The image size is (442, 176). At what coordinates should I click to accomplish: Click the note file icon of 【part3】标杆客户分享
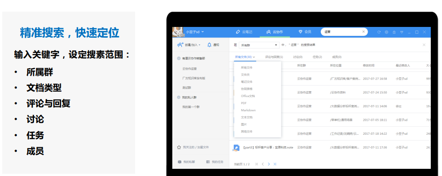pyautogui.click(x=236, y=148)
